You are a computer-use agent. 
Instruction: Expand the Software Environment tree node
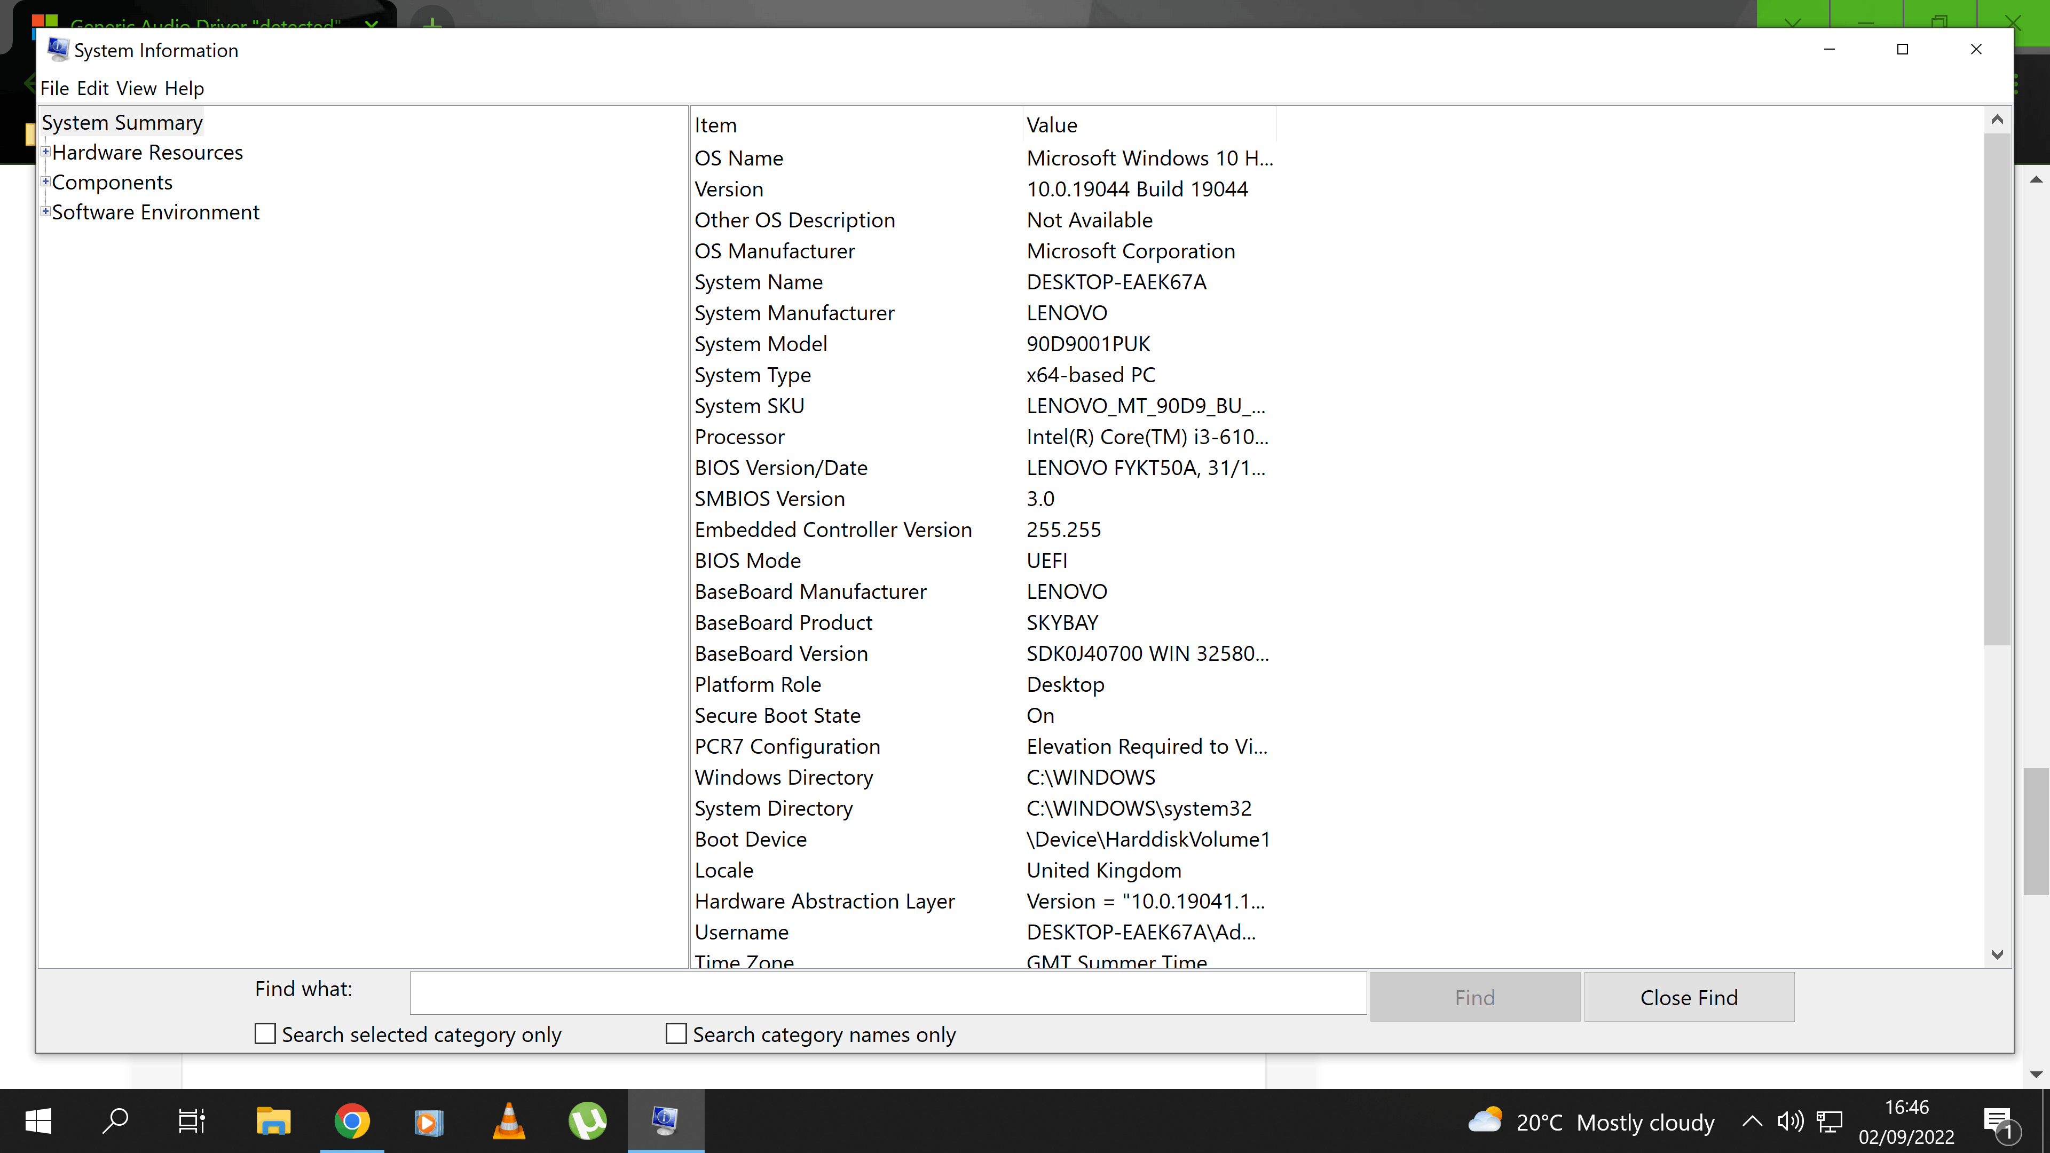[x=46, y=212]
